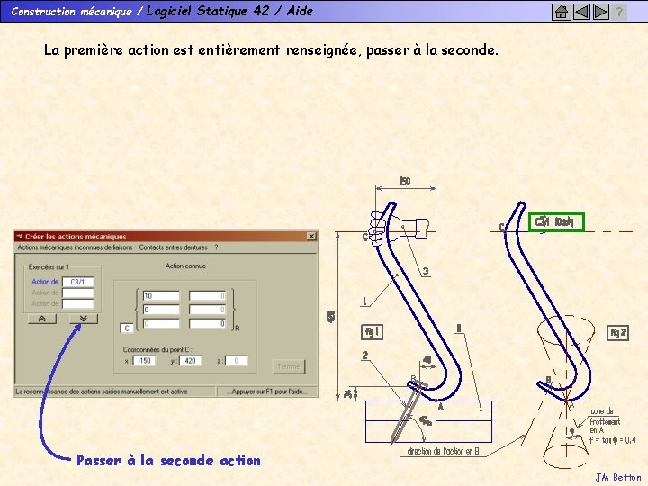Close the Créer les actions mécaniques dialog

(x=311, y=236)
